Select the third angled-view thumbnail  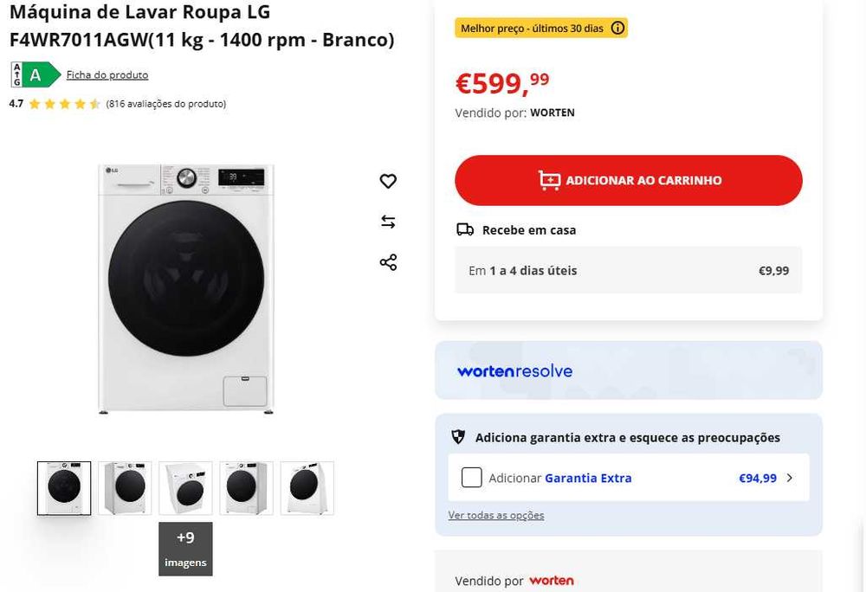coord(185,488)
